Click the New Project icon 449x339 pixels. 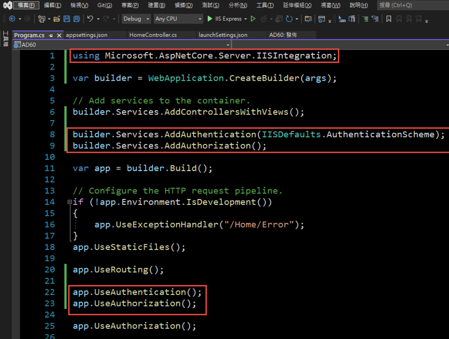click(x=41, y=19)
